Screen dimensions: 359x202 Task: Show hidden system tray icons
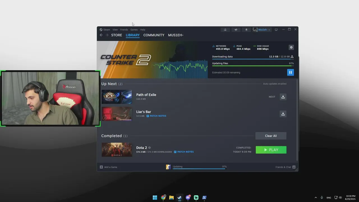pyautogui.click(x=316, y=198)
